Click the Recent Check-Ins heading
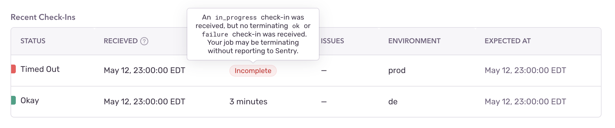The image size is (615, 128). [43, 17]
